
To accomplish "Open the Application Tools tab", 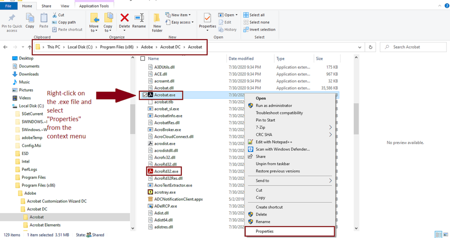I will (x=94, y=6).
